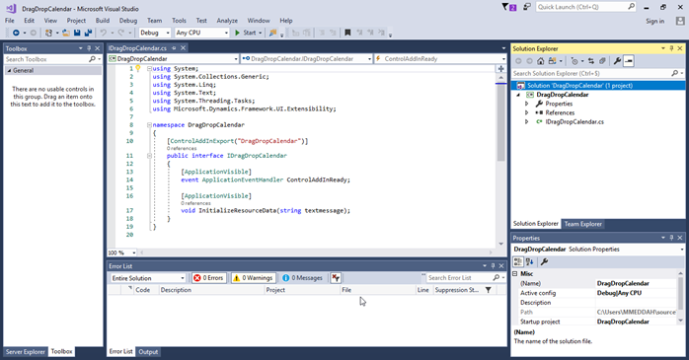
Task: Click the wrench Properties icon in the Solution Explorer toolbar
Action: tap(617, 61)
